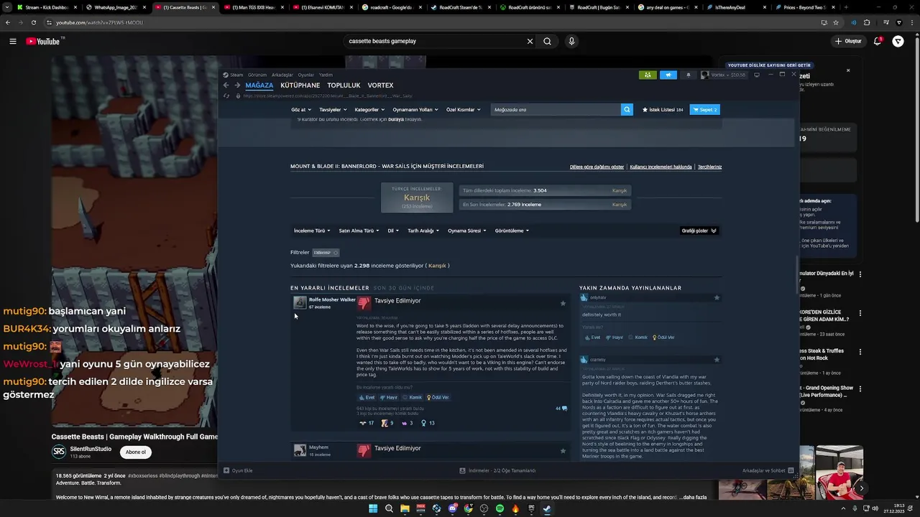Switch to the TOPLULUK tab
Image resolution: width=920 pixels, height=517 pixels.
click(344, 85)
